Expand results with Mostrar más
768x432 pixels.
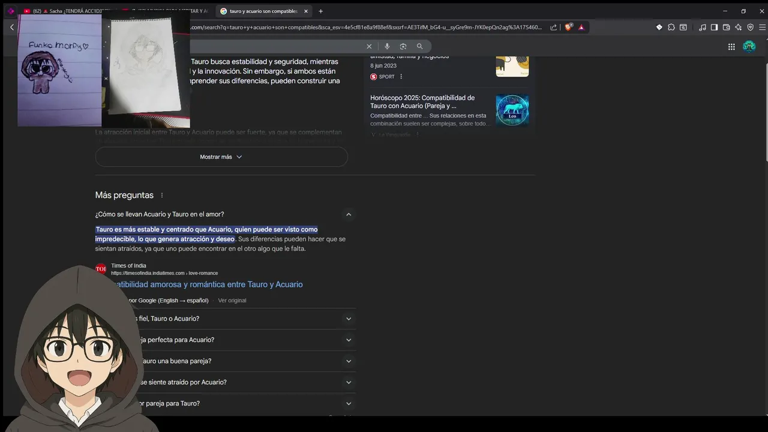(221, 157)
